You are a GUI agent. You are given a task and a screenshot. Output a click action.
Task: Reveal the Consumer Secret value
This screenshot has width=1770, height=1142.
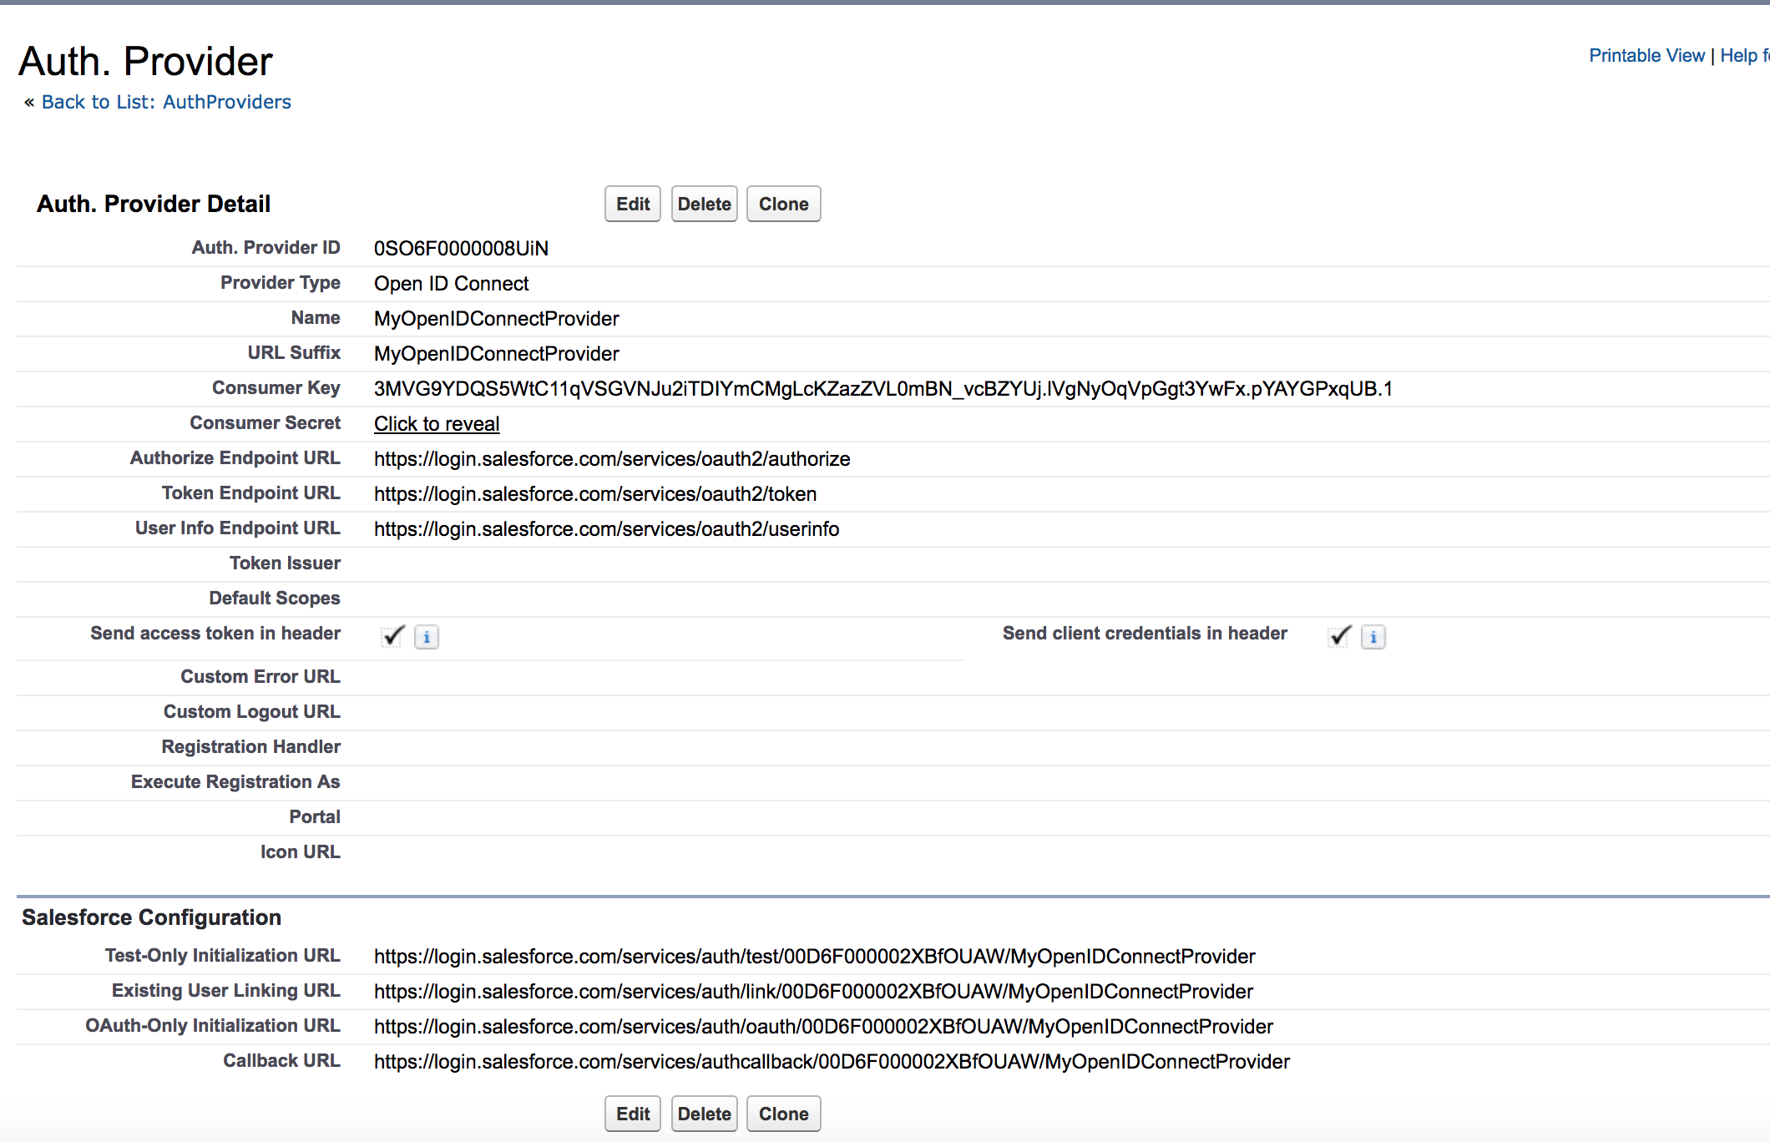(437, 424)
